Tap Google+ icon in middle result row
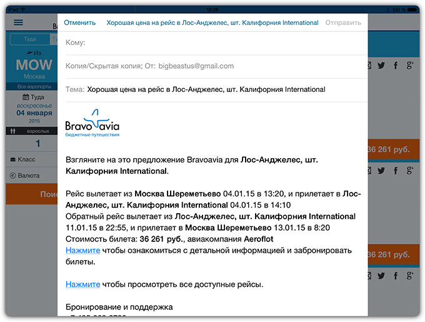425x322 pixels. (x=409, y=171)
